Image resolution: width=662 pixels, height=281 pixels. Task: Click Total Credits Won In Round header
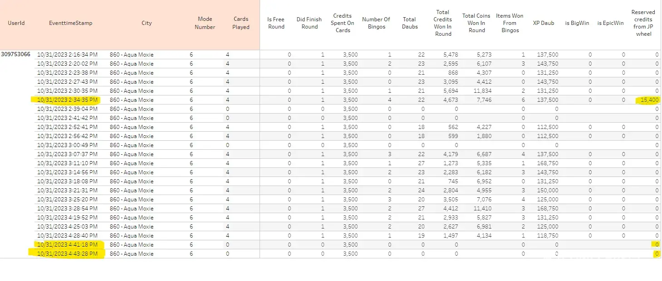[x=443, y=23]
